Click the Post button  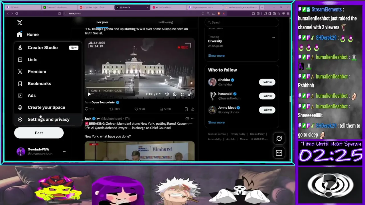(x=39, y=133)
